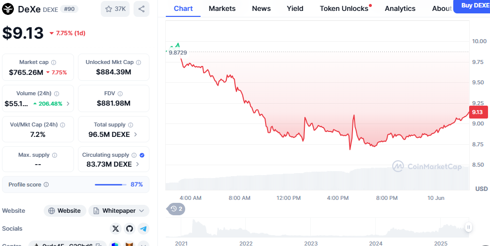The image size is (490, 246).
Task: Open Circulating supply info icon
Action: tap(134, 155)
